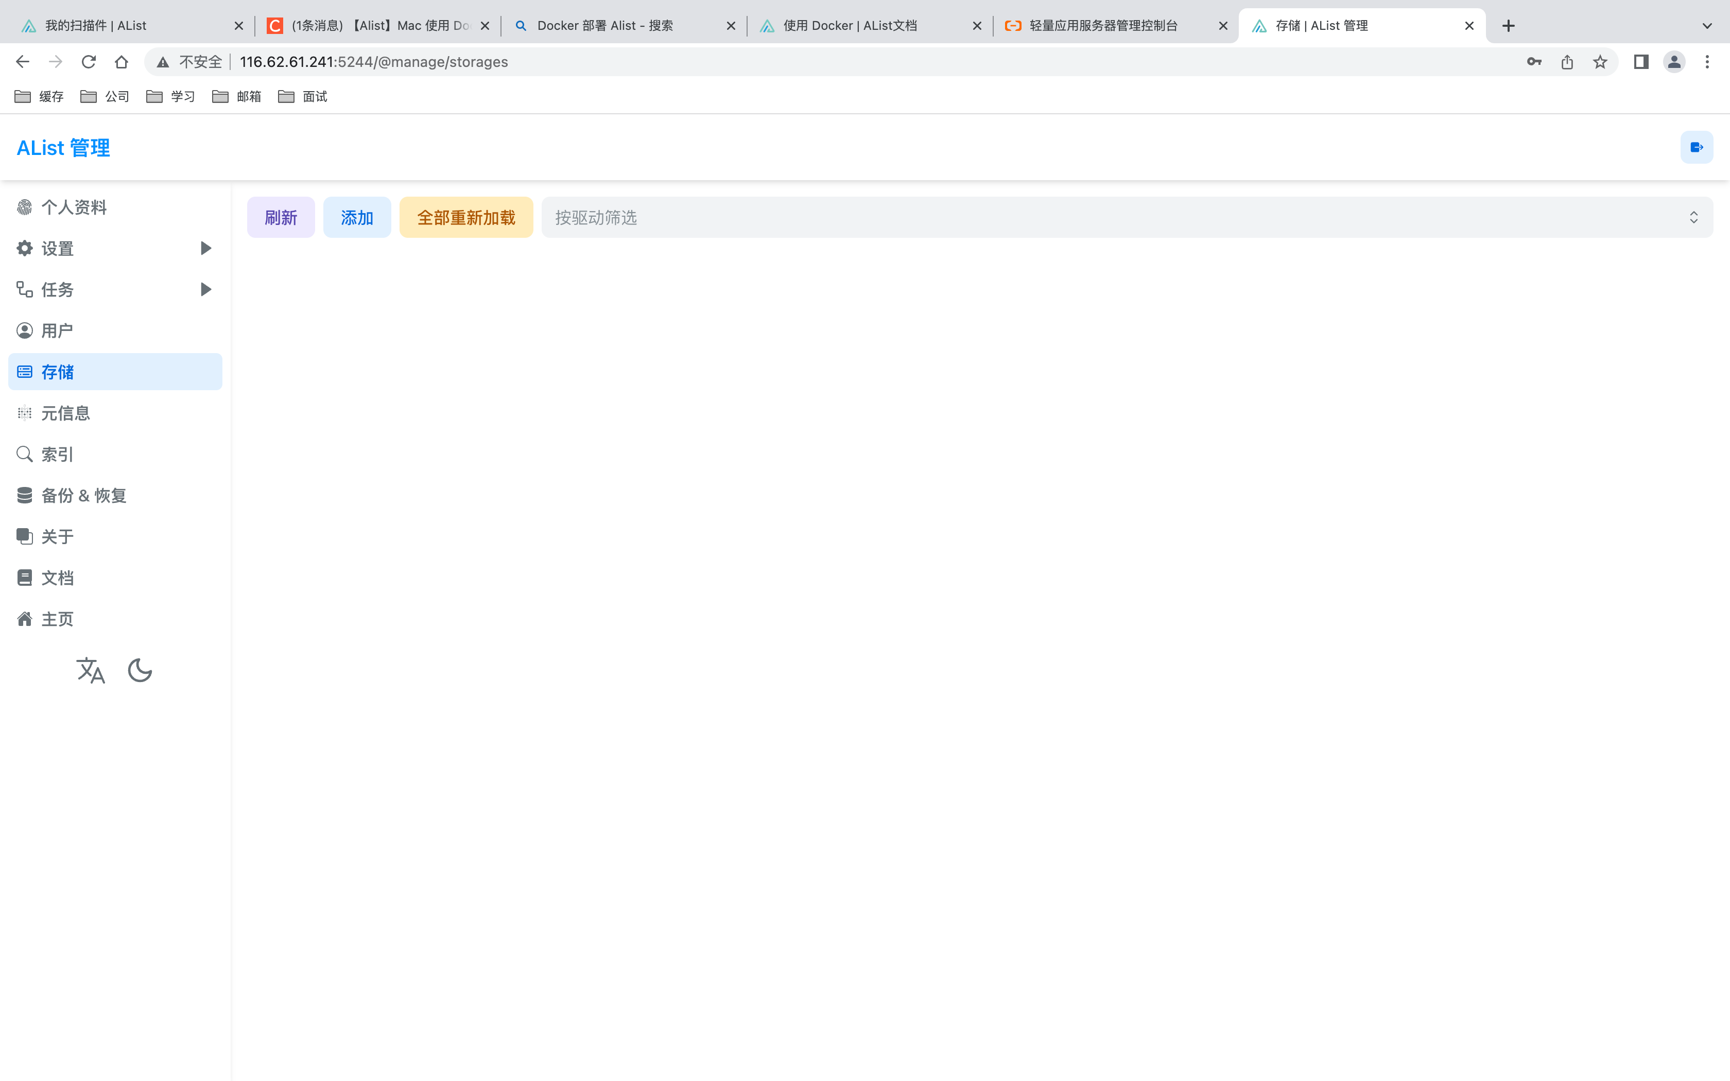Open the 学习 bookmarks folder
Image resolution: width=1730 pixels, height=1081 pixels.
[171, 97]
